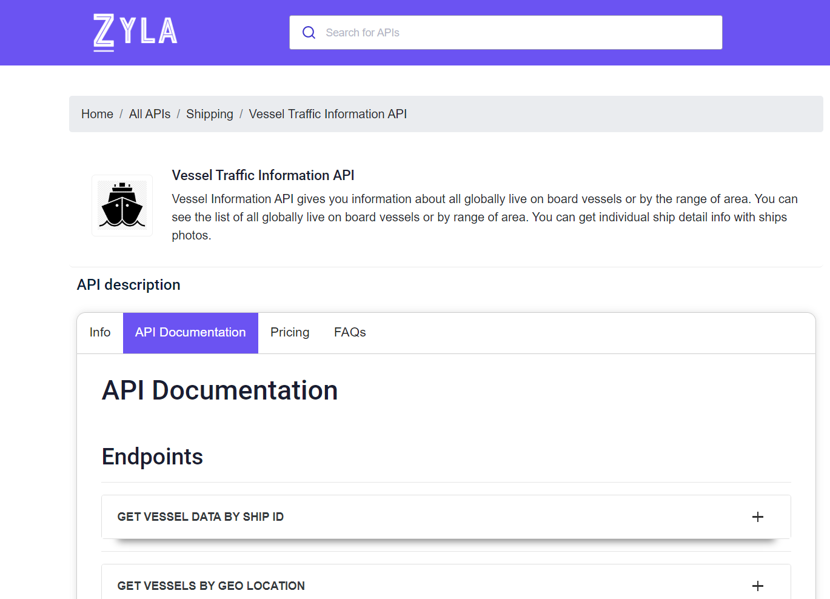
Task: Click the Vessel Traffic Information API breadcrumb
Action: click(x=327, y=114)
